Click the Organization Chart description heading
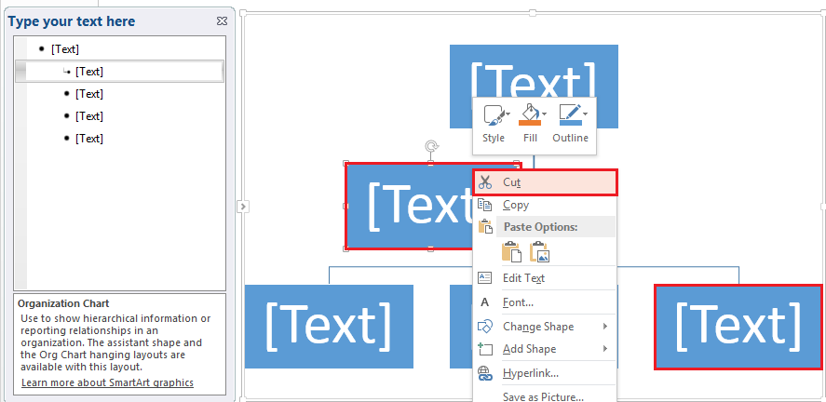The image size is (826, 402). coord(63,303)
